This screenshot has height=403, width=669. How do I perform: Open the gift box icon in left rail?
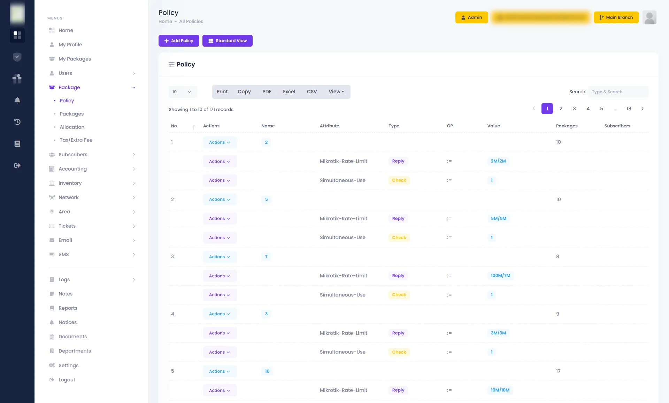point(17,79)
